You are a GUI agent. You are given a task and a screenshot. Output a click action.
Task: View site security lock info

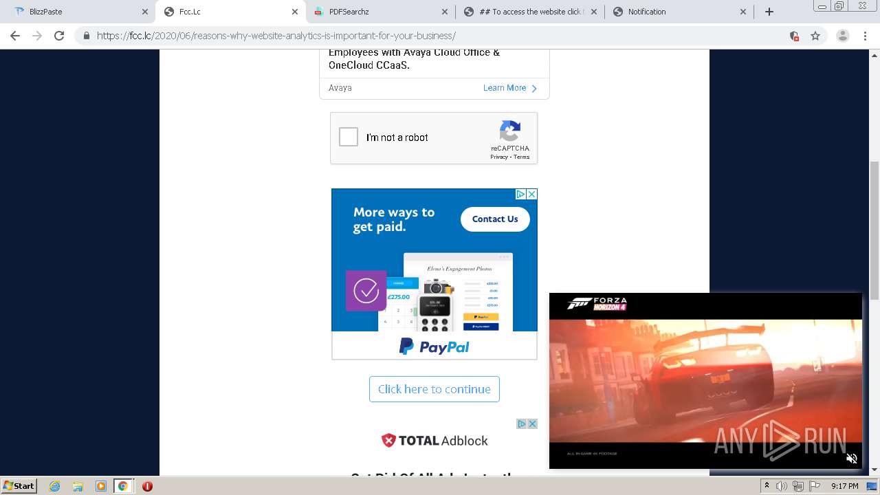click(87, 36)
